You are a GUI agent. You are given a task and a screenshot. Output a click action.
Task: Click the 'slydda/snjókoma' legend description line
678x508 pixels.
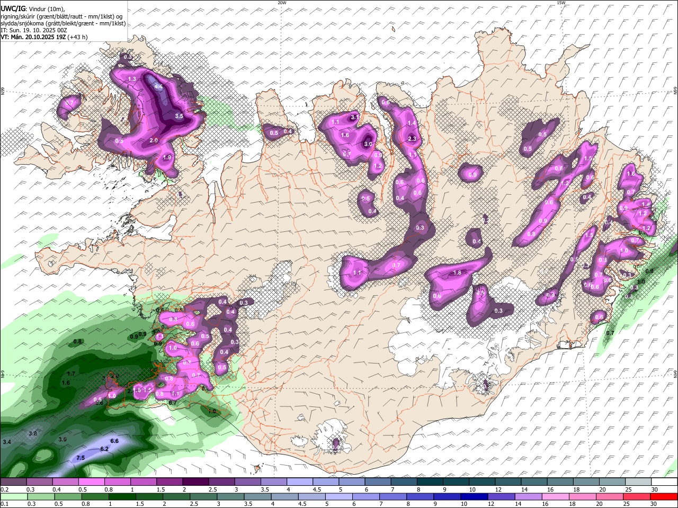tap(63, 23)
